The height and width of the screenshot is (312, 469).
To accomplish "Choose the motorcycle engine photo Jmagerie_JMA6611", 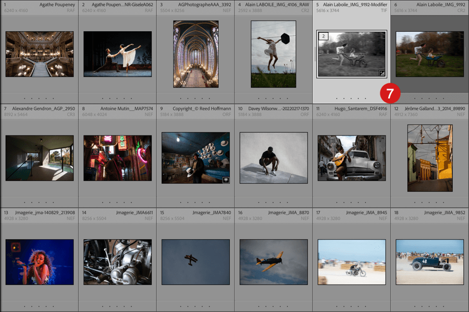I will click(117, 262).
